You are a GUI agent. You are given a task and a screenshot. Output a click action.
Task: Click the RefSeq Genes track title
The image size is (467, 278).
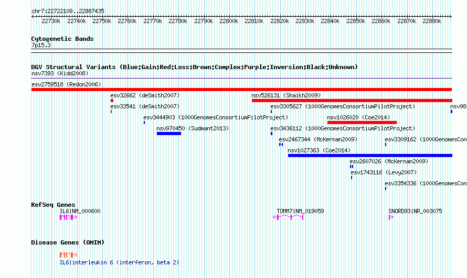pyautogui.click(x=53, y=205)
